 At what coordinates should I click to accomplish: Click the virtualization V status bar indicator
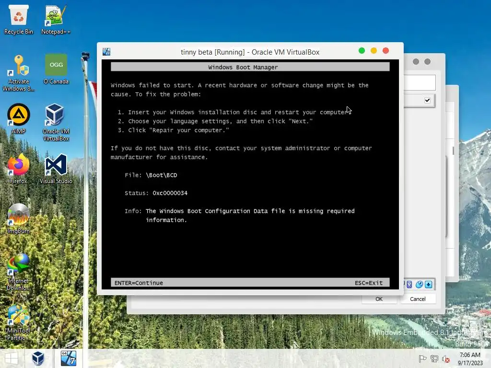[x=409, y=284]
